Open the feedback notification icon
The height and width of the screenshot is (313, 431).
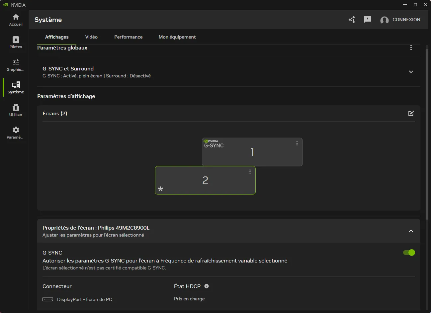(367, 20)
